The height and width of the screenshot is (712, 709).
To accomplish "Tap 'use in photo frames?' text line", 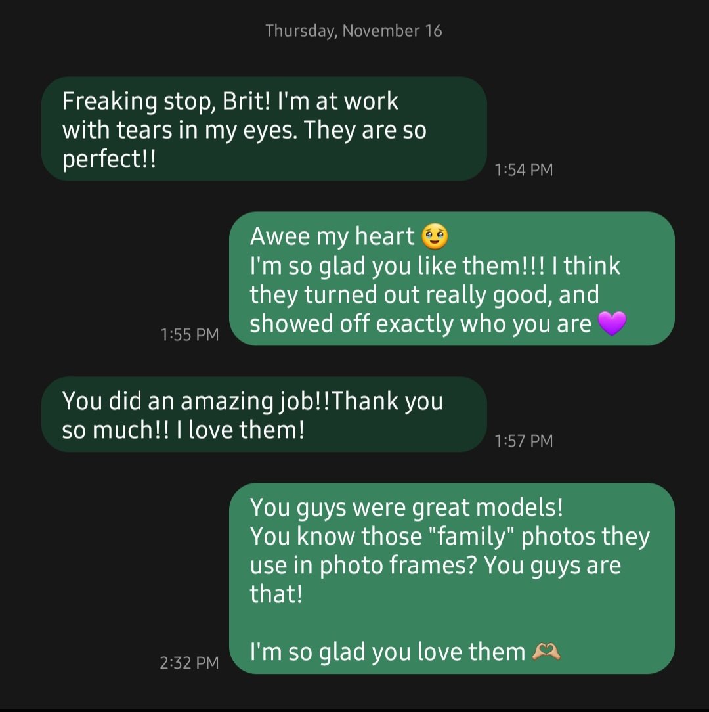I will point(363,566).
